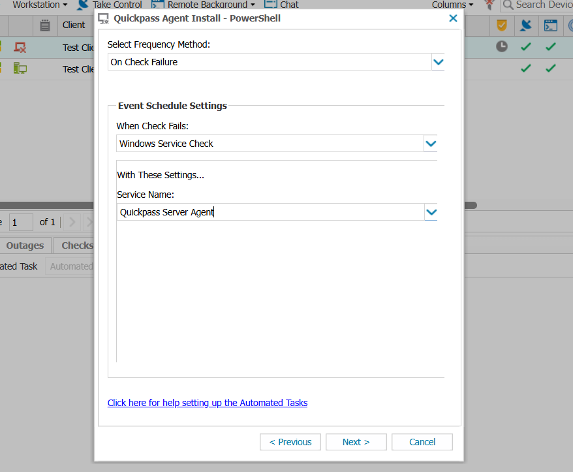
Task: Open the Select Frequency Method dropdown
Action: pos(438,62)
